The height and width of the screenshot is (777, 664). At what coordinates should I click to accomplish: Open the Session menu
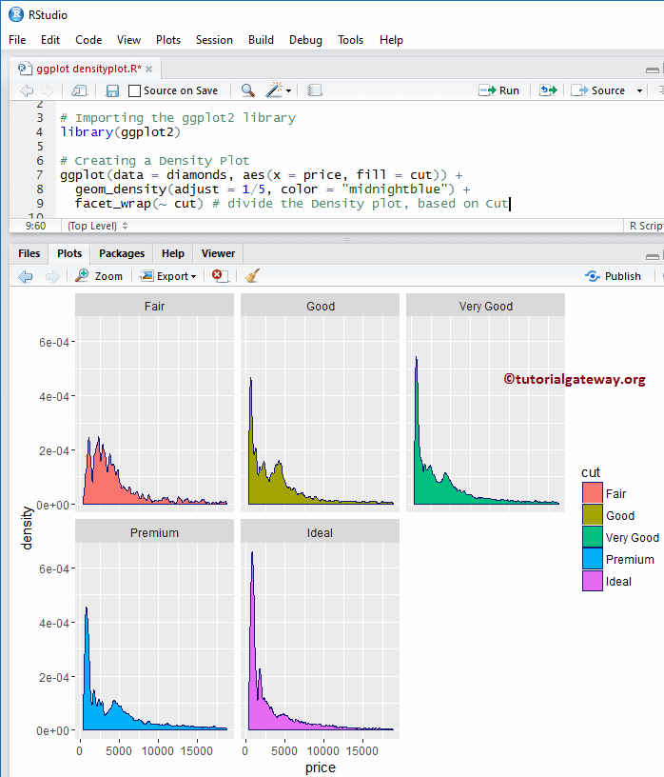coord(214,40)
